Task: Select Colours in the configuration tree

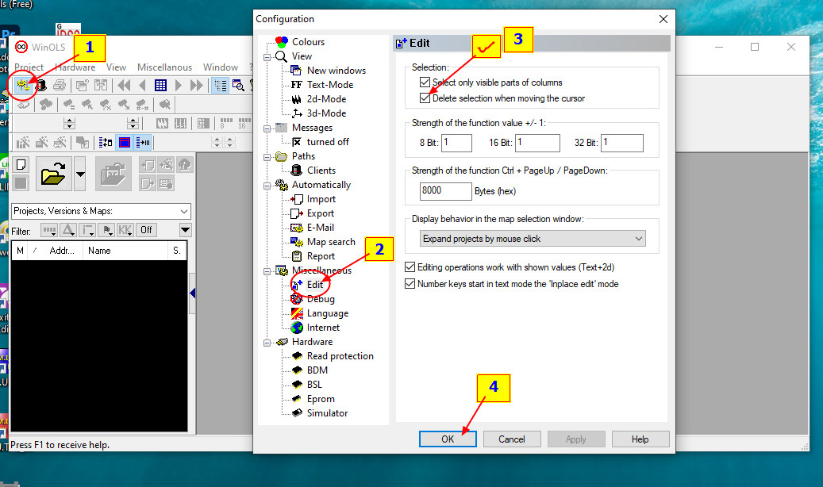Action: click(x=308, y=42)
